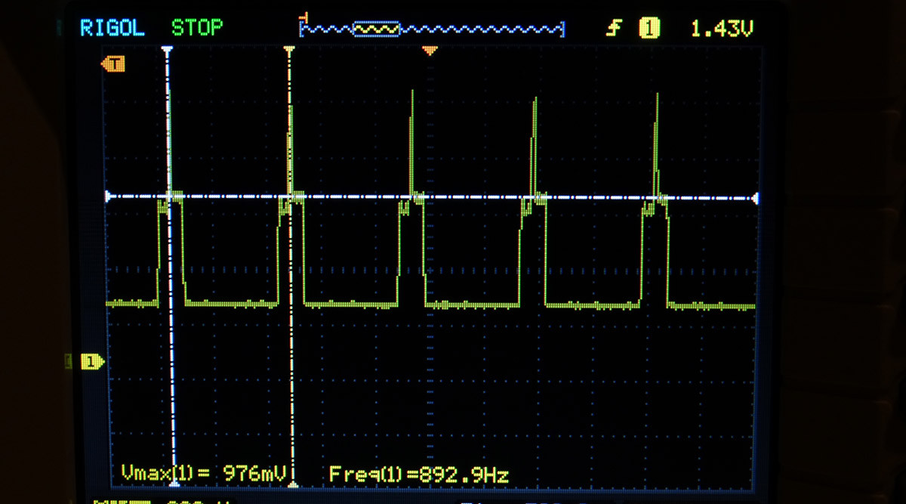Click the rising edge trigger icon
Image resolution: width=906 pixels, height=504 pixels.
coord(615,29)
